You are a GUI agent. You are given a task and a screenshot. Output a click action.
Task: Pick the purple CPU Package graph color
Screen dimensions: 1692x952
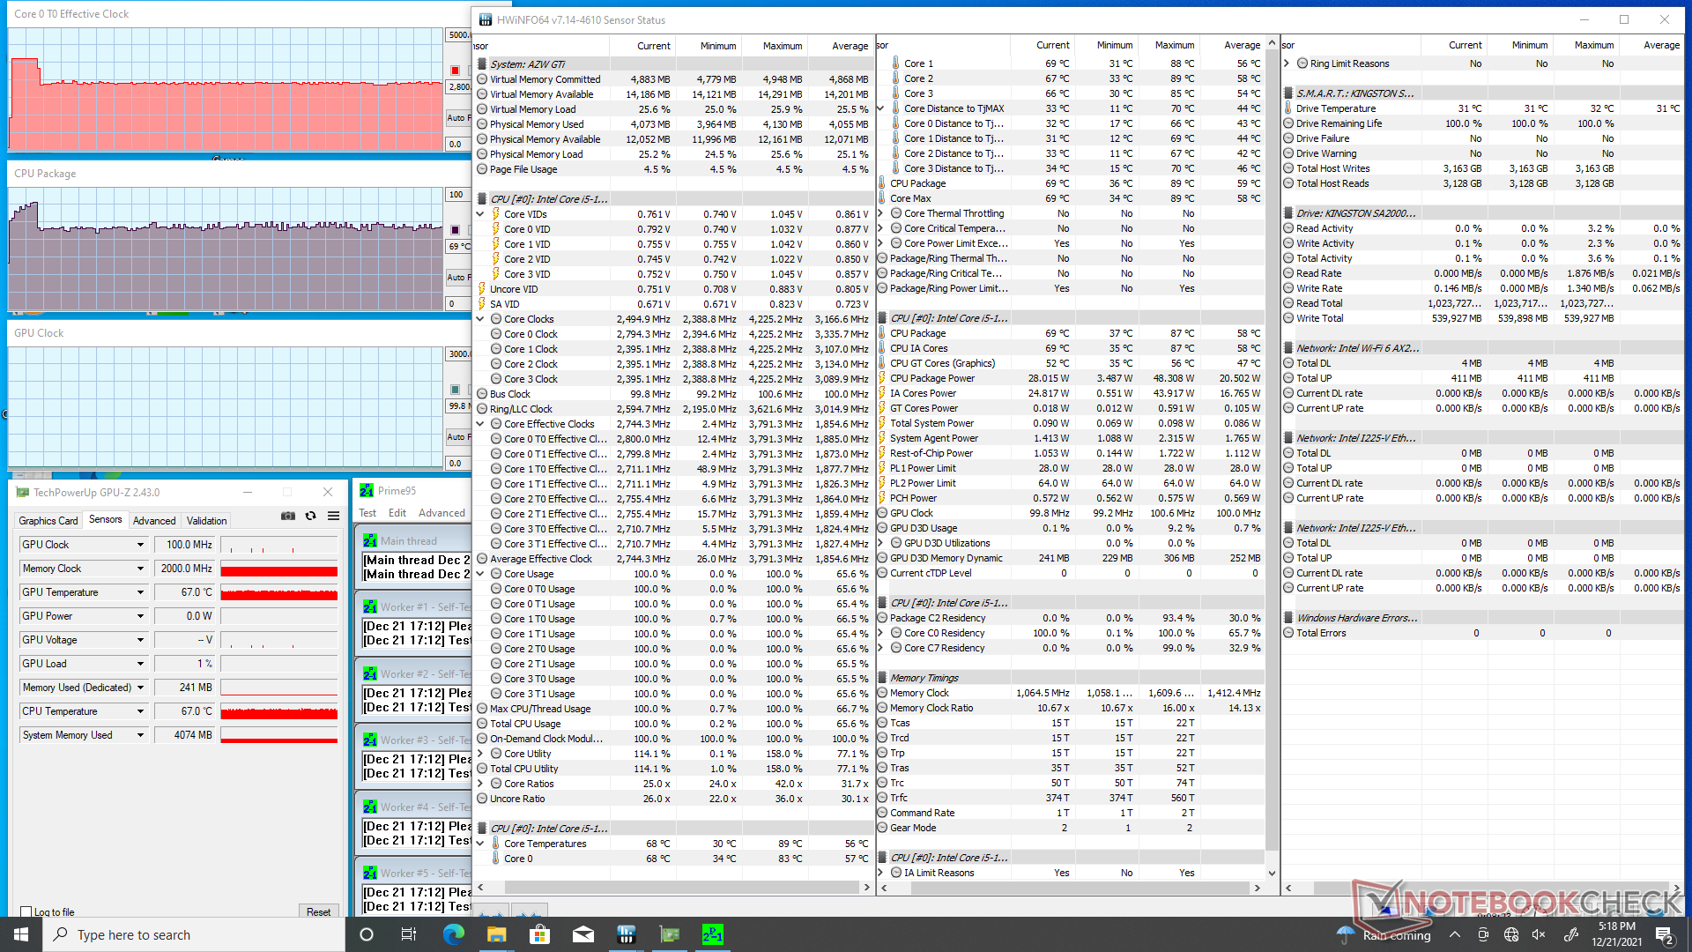click(455, 230)
